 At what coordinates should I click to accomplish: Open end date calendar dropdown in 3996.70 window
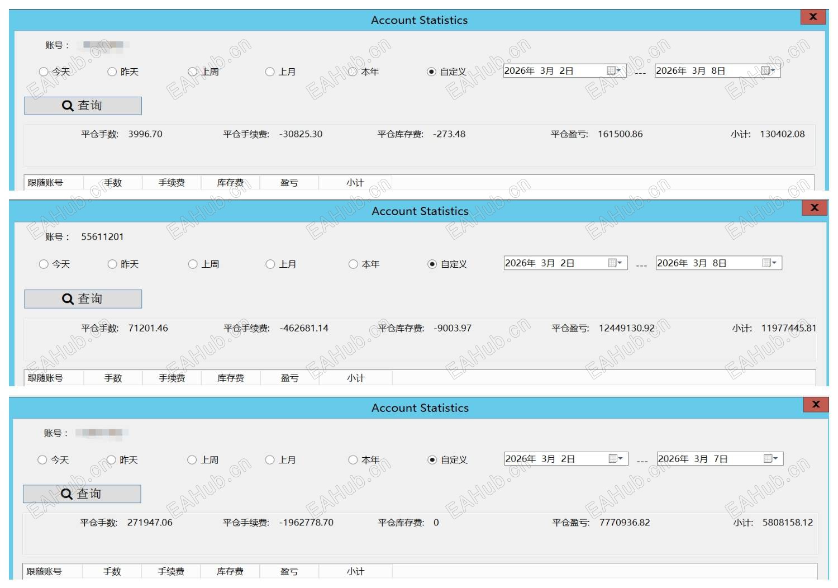[x=769, y=70]
